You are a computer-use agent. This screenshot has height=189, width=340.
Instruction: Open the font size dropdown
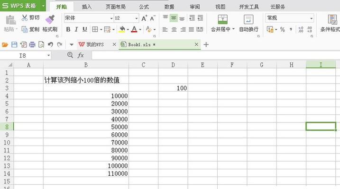pyautogui.click(x=137, y=18)
